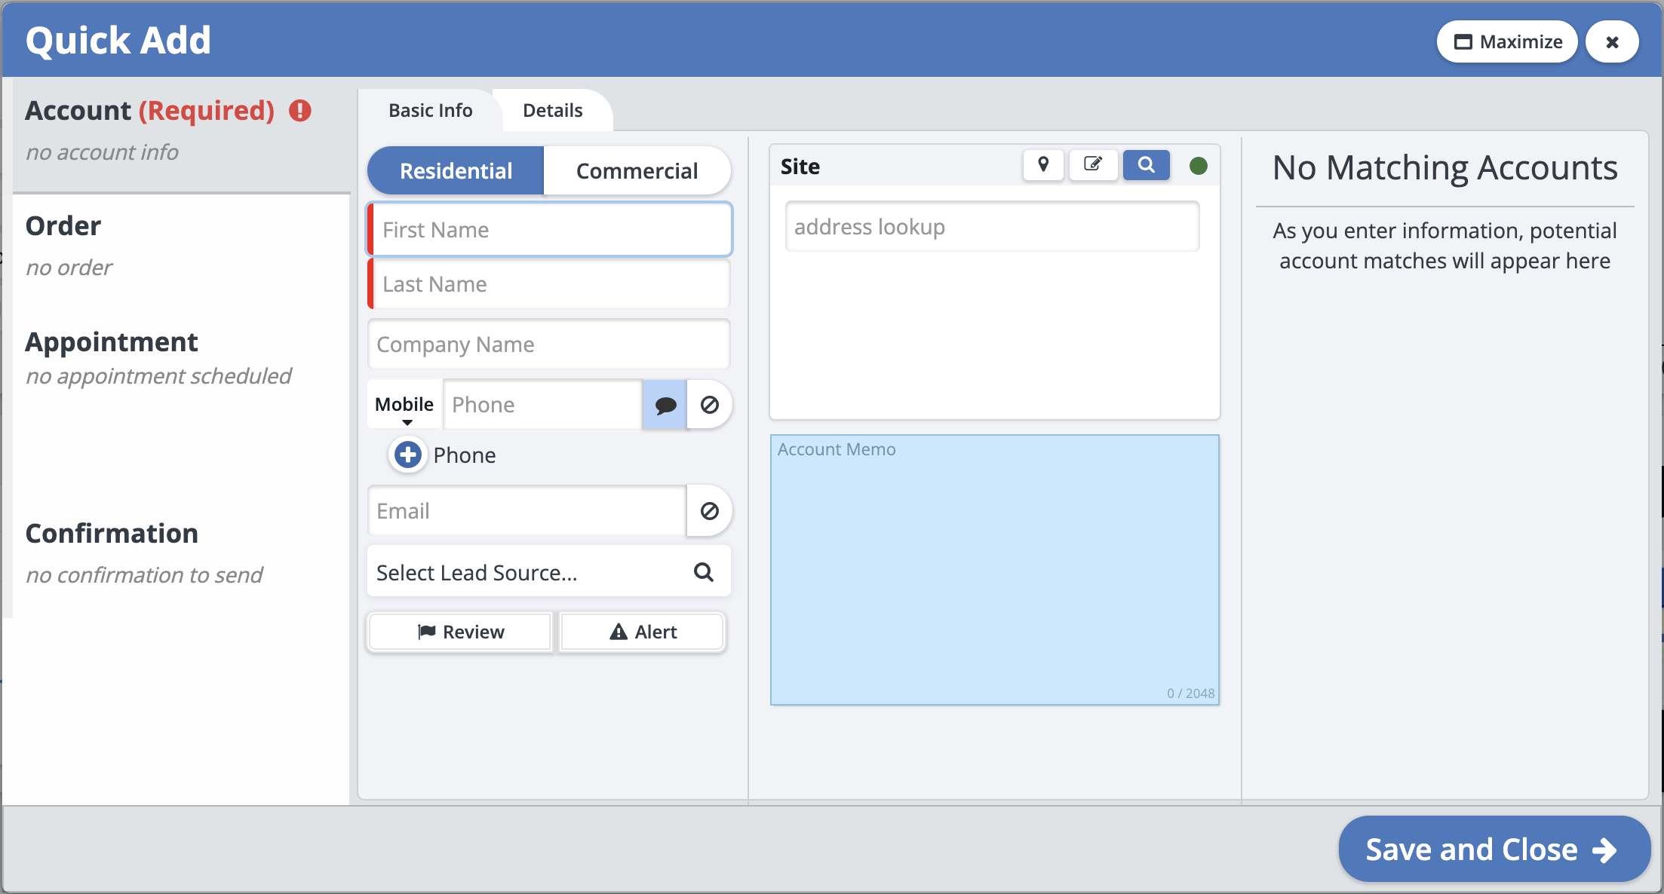Click the blue search icon in Site header

[x=1146, y=165]
